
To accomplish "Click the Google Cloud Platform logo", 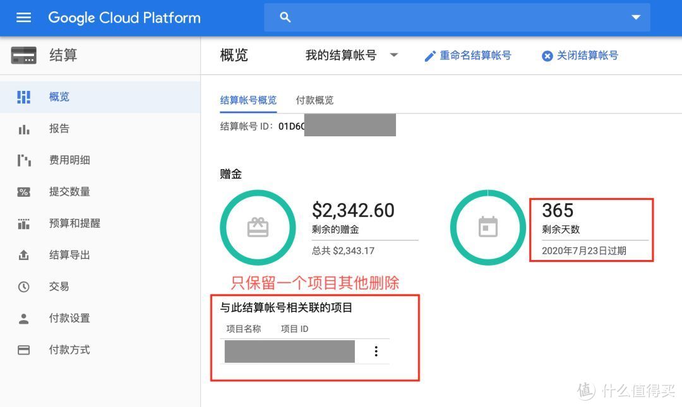I will pyautogui.click(x=124, y=18).
